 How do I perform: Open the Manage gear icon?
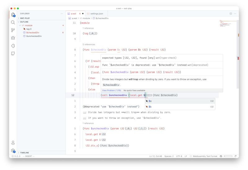pyautogui.click(x=13, y=150)
